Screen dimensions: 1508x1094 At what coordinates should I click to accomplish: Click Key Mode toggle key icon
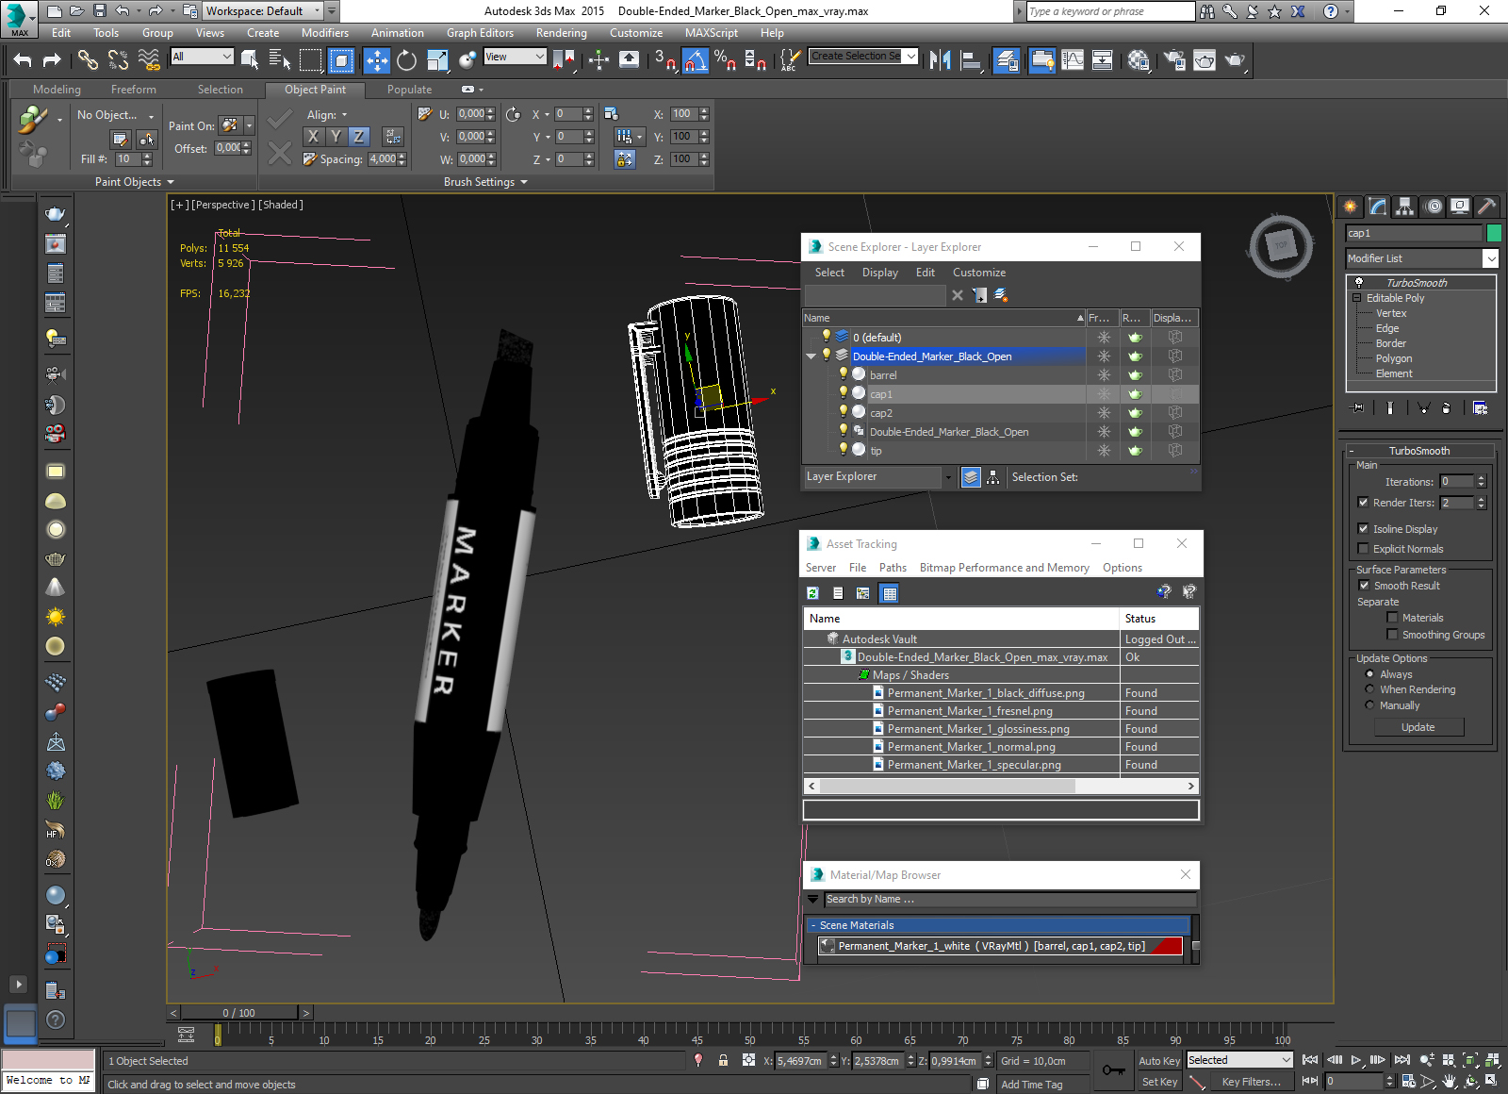coord(1114,1070)
